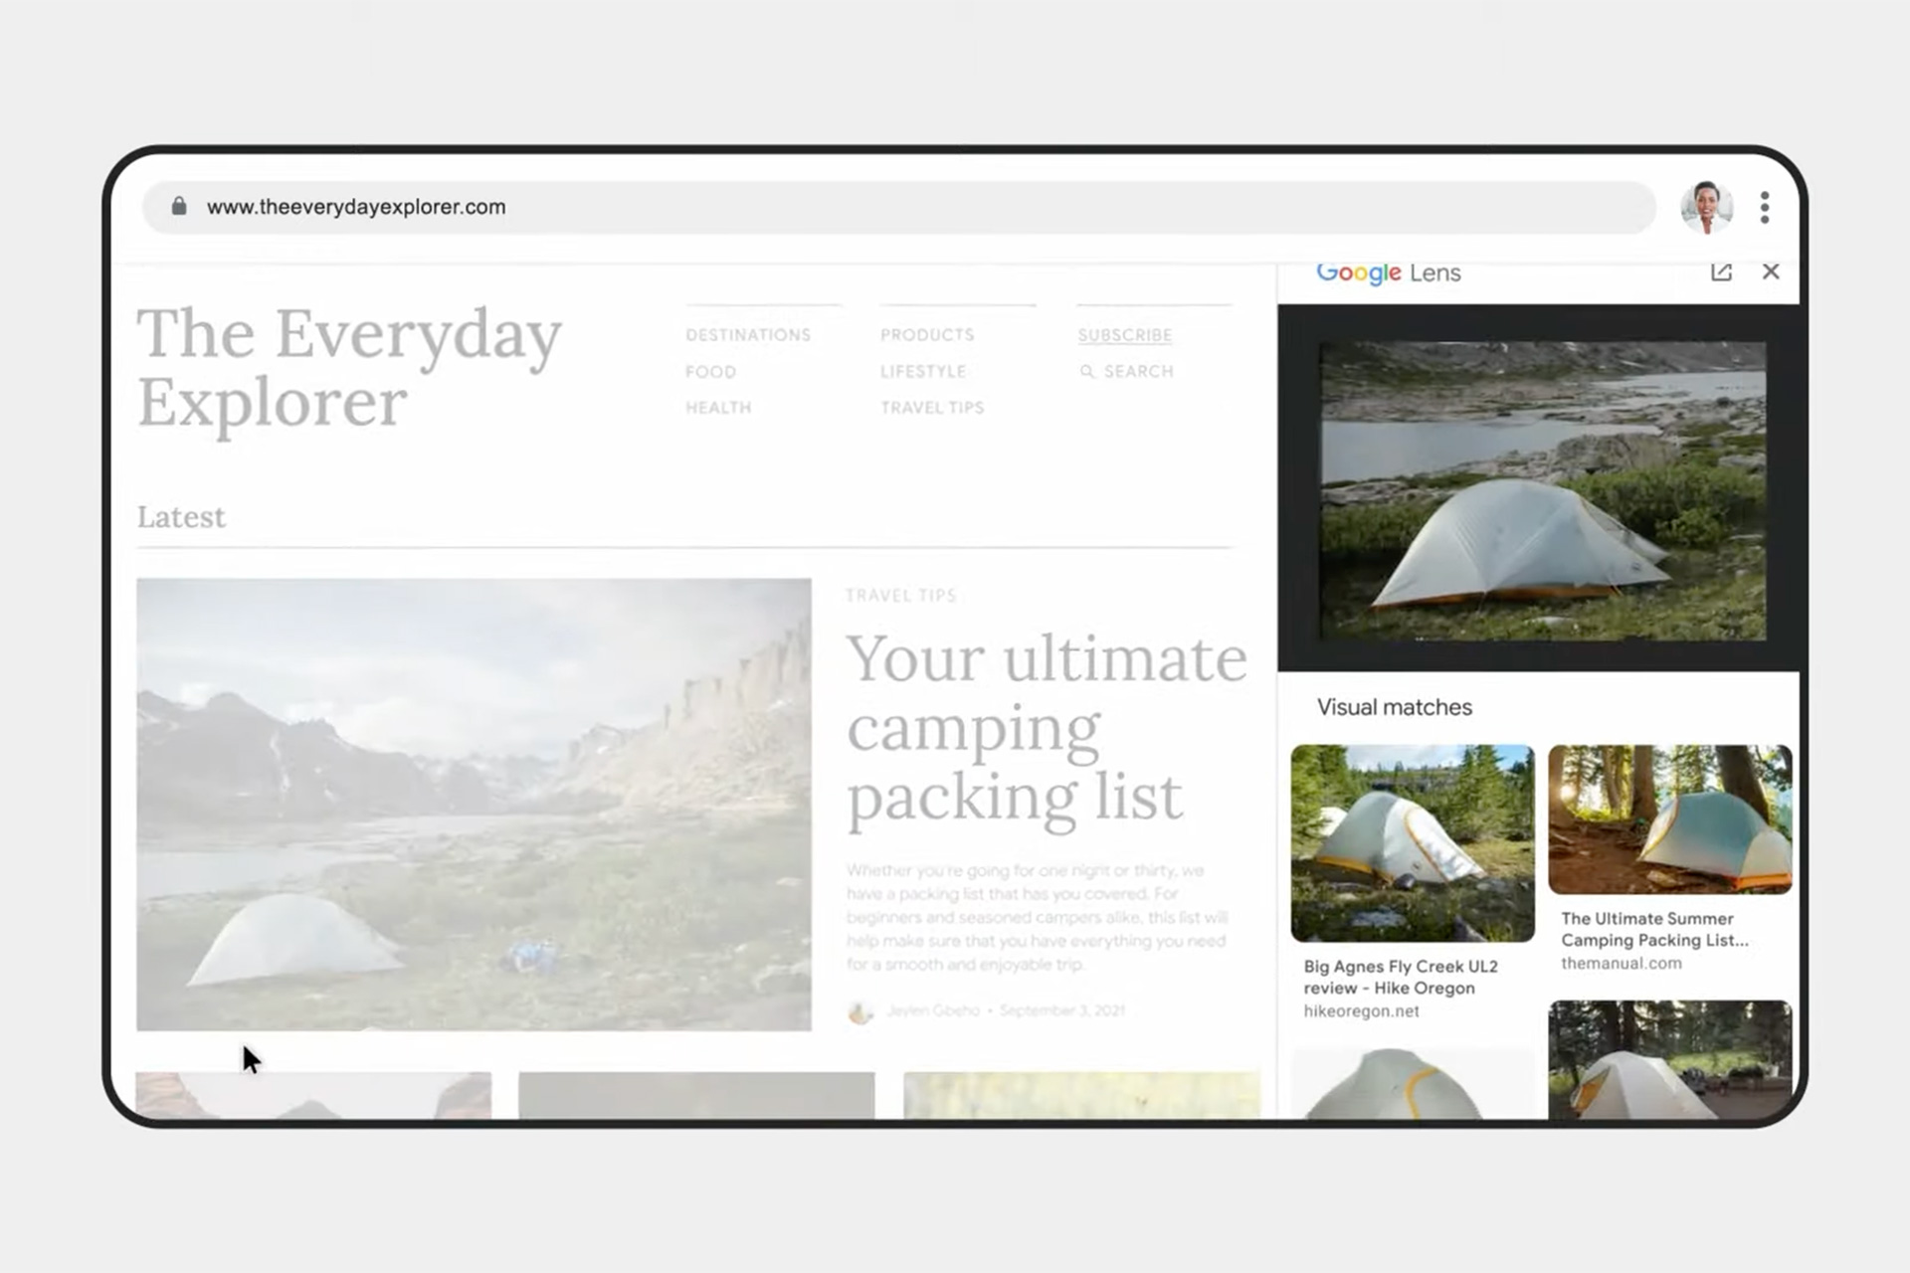Click the LIFESTYLE navigation tab
Image resolution: width=1910 pixels, height=1273 pixels.
pos(924,371)
